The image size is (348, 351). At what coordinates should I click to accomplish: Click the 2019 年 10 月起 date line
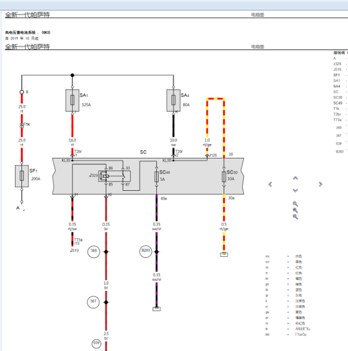(x=22, y=38)
